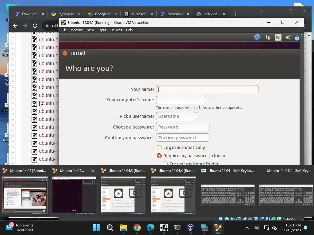The width and height of the screenshot is (314, 235).
Task: Tick Encrypt my home folder checkbox
Action: pyautogui.click(x=165, y=164)
